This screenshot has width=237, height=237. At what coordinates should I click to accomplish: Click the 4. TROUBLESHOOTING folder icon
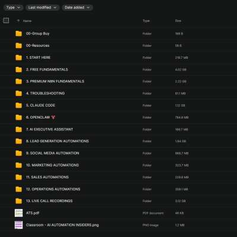click(18, 94)
